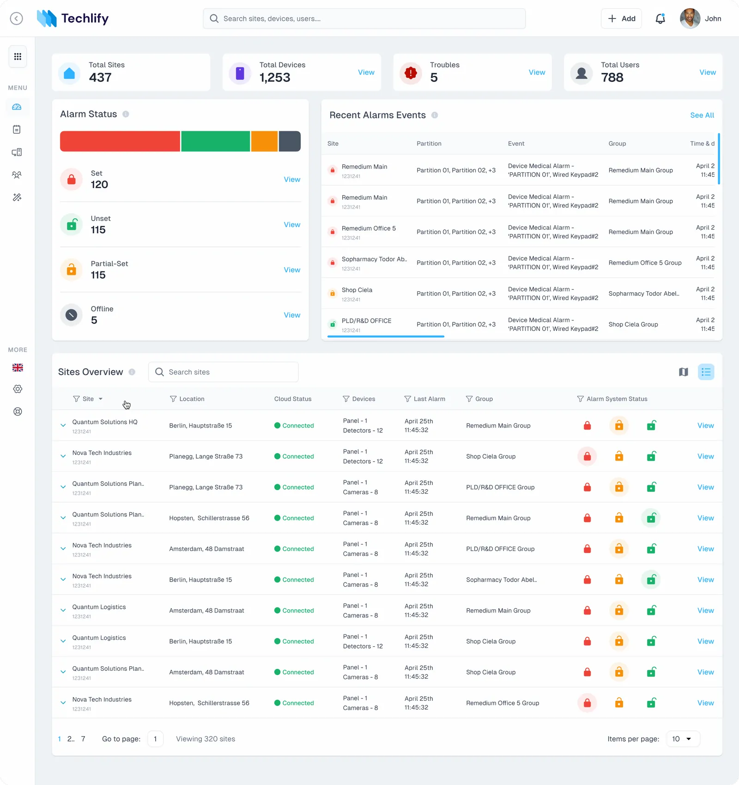Select page 1 in pagination
The image size is (739, 785).
[60, 739]
